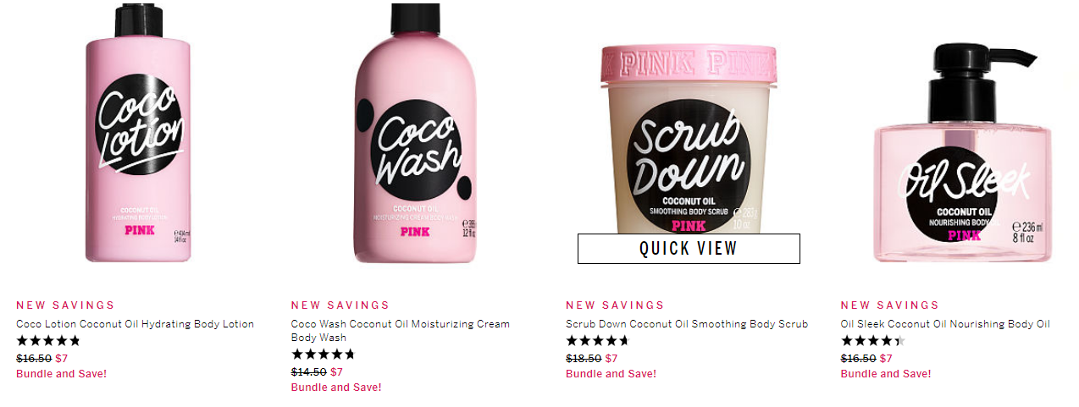Open the Oil Sleek pump bottle image

tap(963, 153)
